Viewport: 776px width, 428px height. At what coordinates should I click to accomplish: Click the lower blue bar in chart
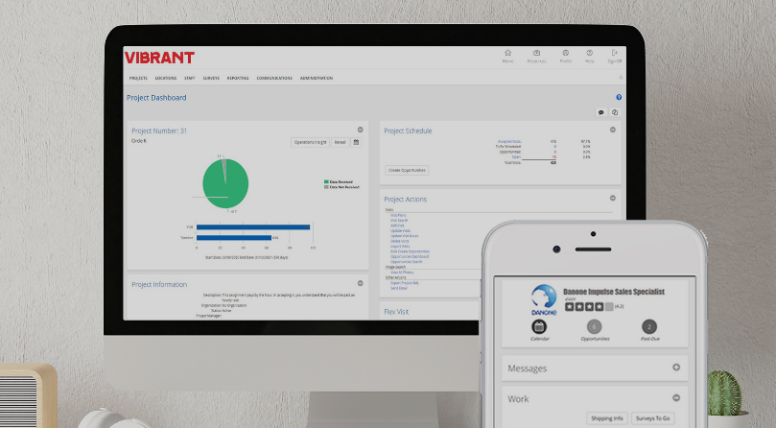point(234,238)
